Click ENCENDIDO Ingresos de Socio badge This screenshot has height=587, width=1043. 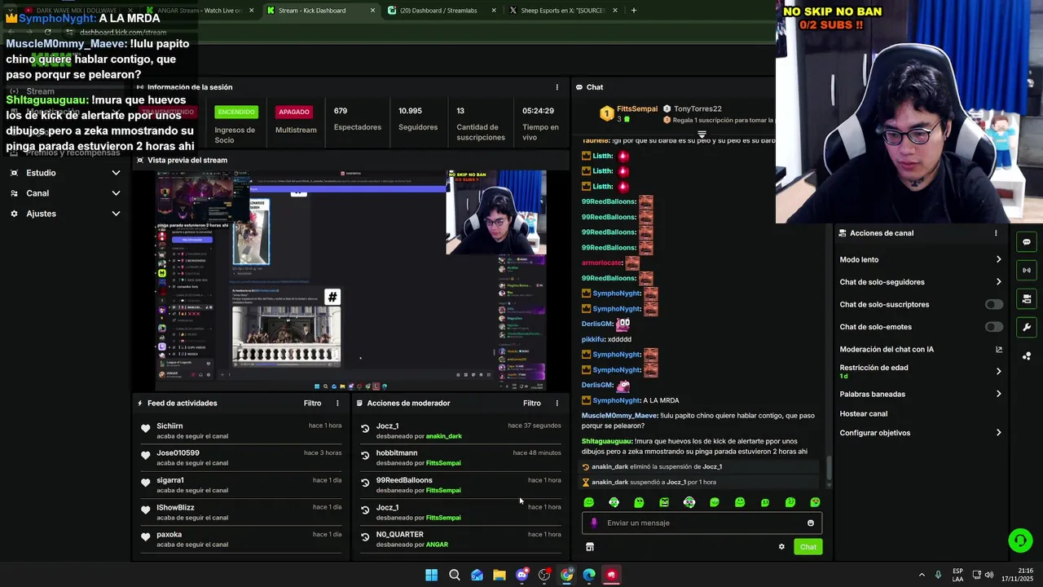coord(235,112)
